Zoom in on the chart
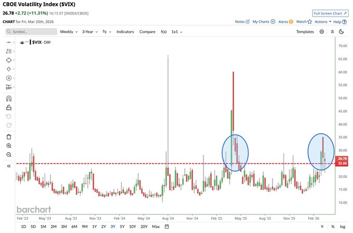353x233 pixels. [9, 145]
